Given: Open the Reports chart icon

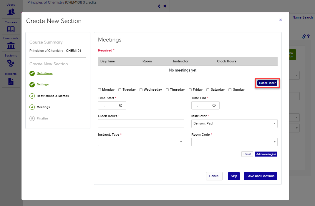Looking at the screenshot, I should pos(11,81).
